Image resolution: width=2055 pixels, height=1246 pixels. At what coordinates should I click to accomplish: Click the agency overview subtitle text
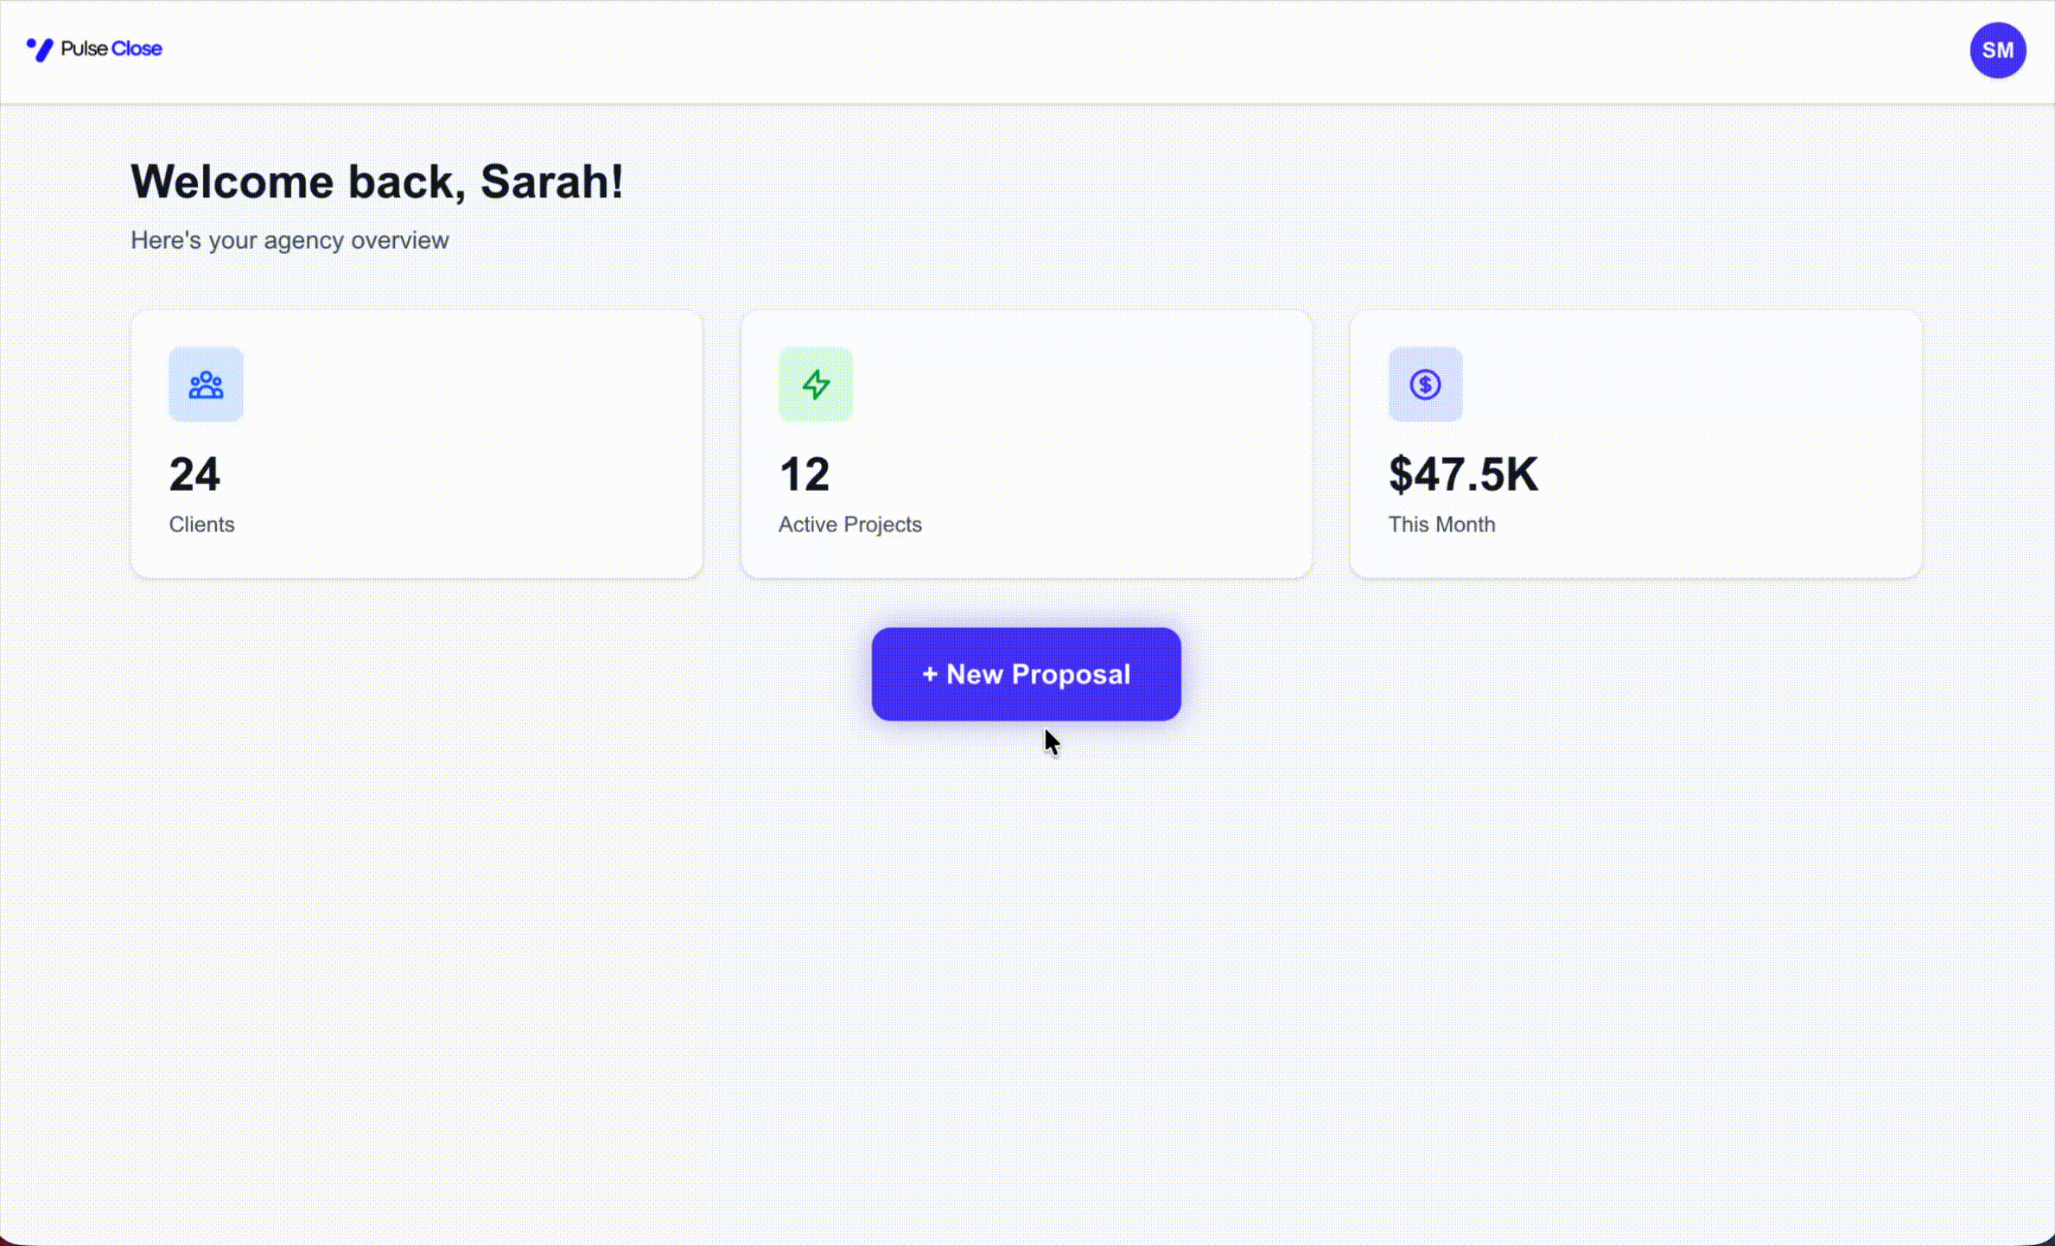tap(289, 240)
